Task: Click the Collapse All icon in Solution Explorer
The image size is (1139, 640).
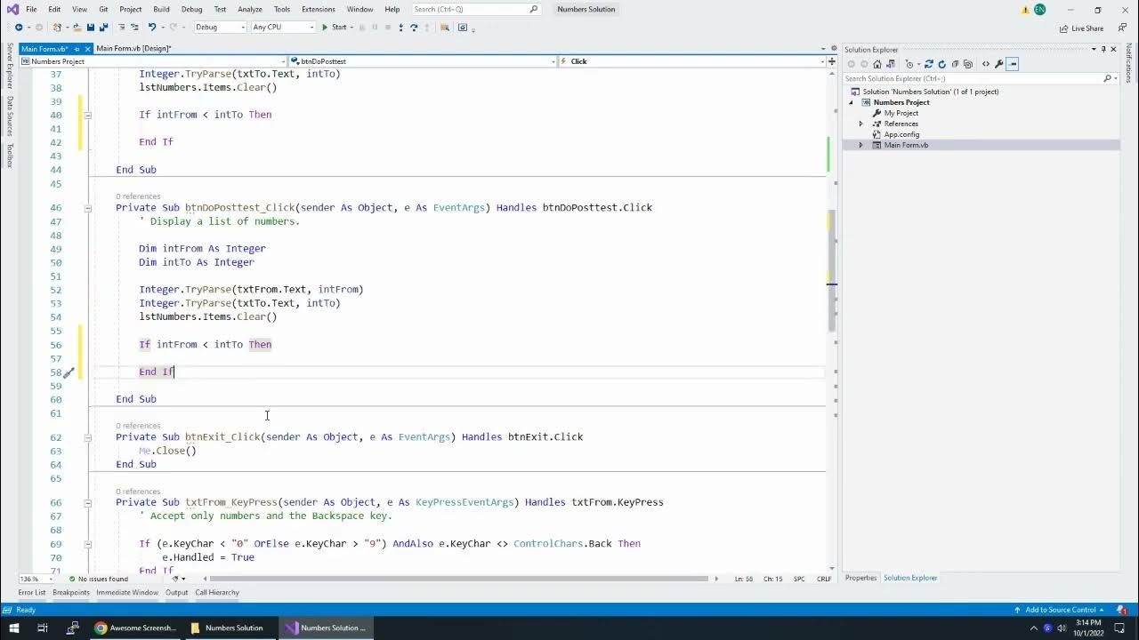Action: (x=957, y=64)
